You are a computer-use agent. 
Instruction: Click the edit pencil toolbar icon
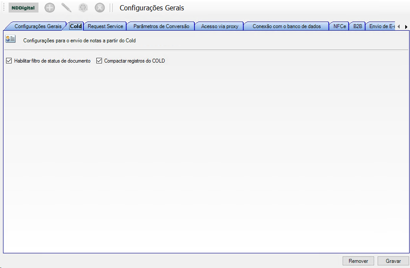point(67,8)
